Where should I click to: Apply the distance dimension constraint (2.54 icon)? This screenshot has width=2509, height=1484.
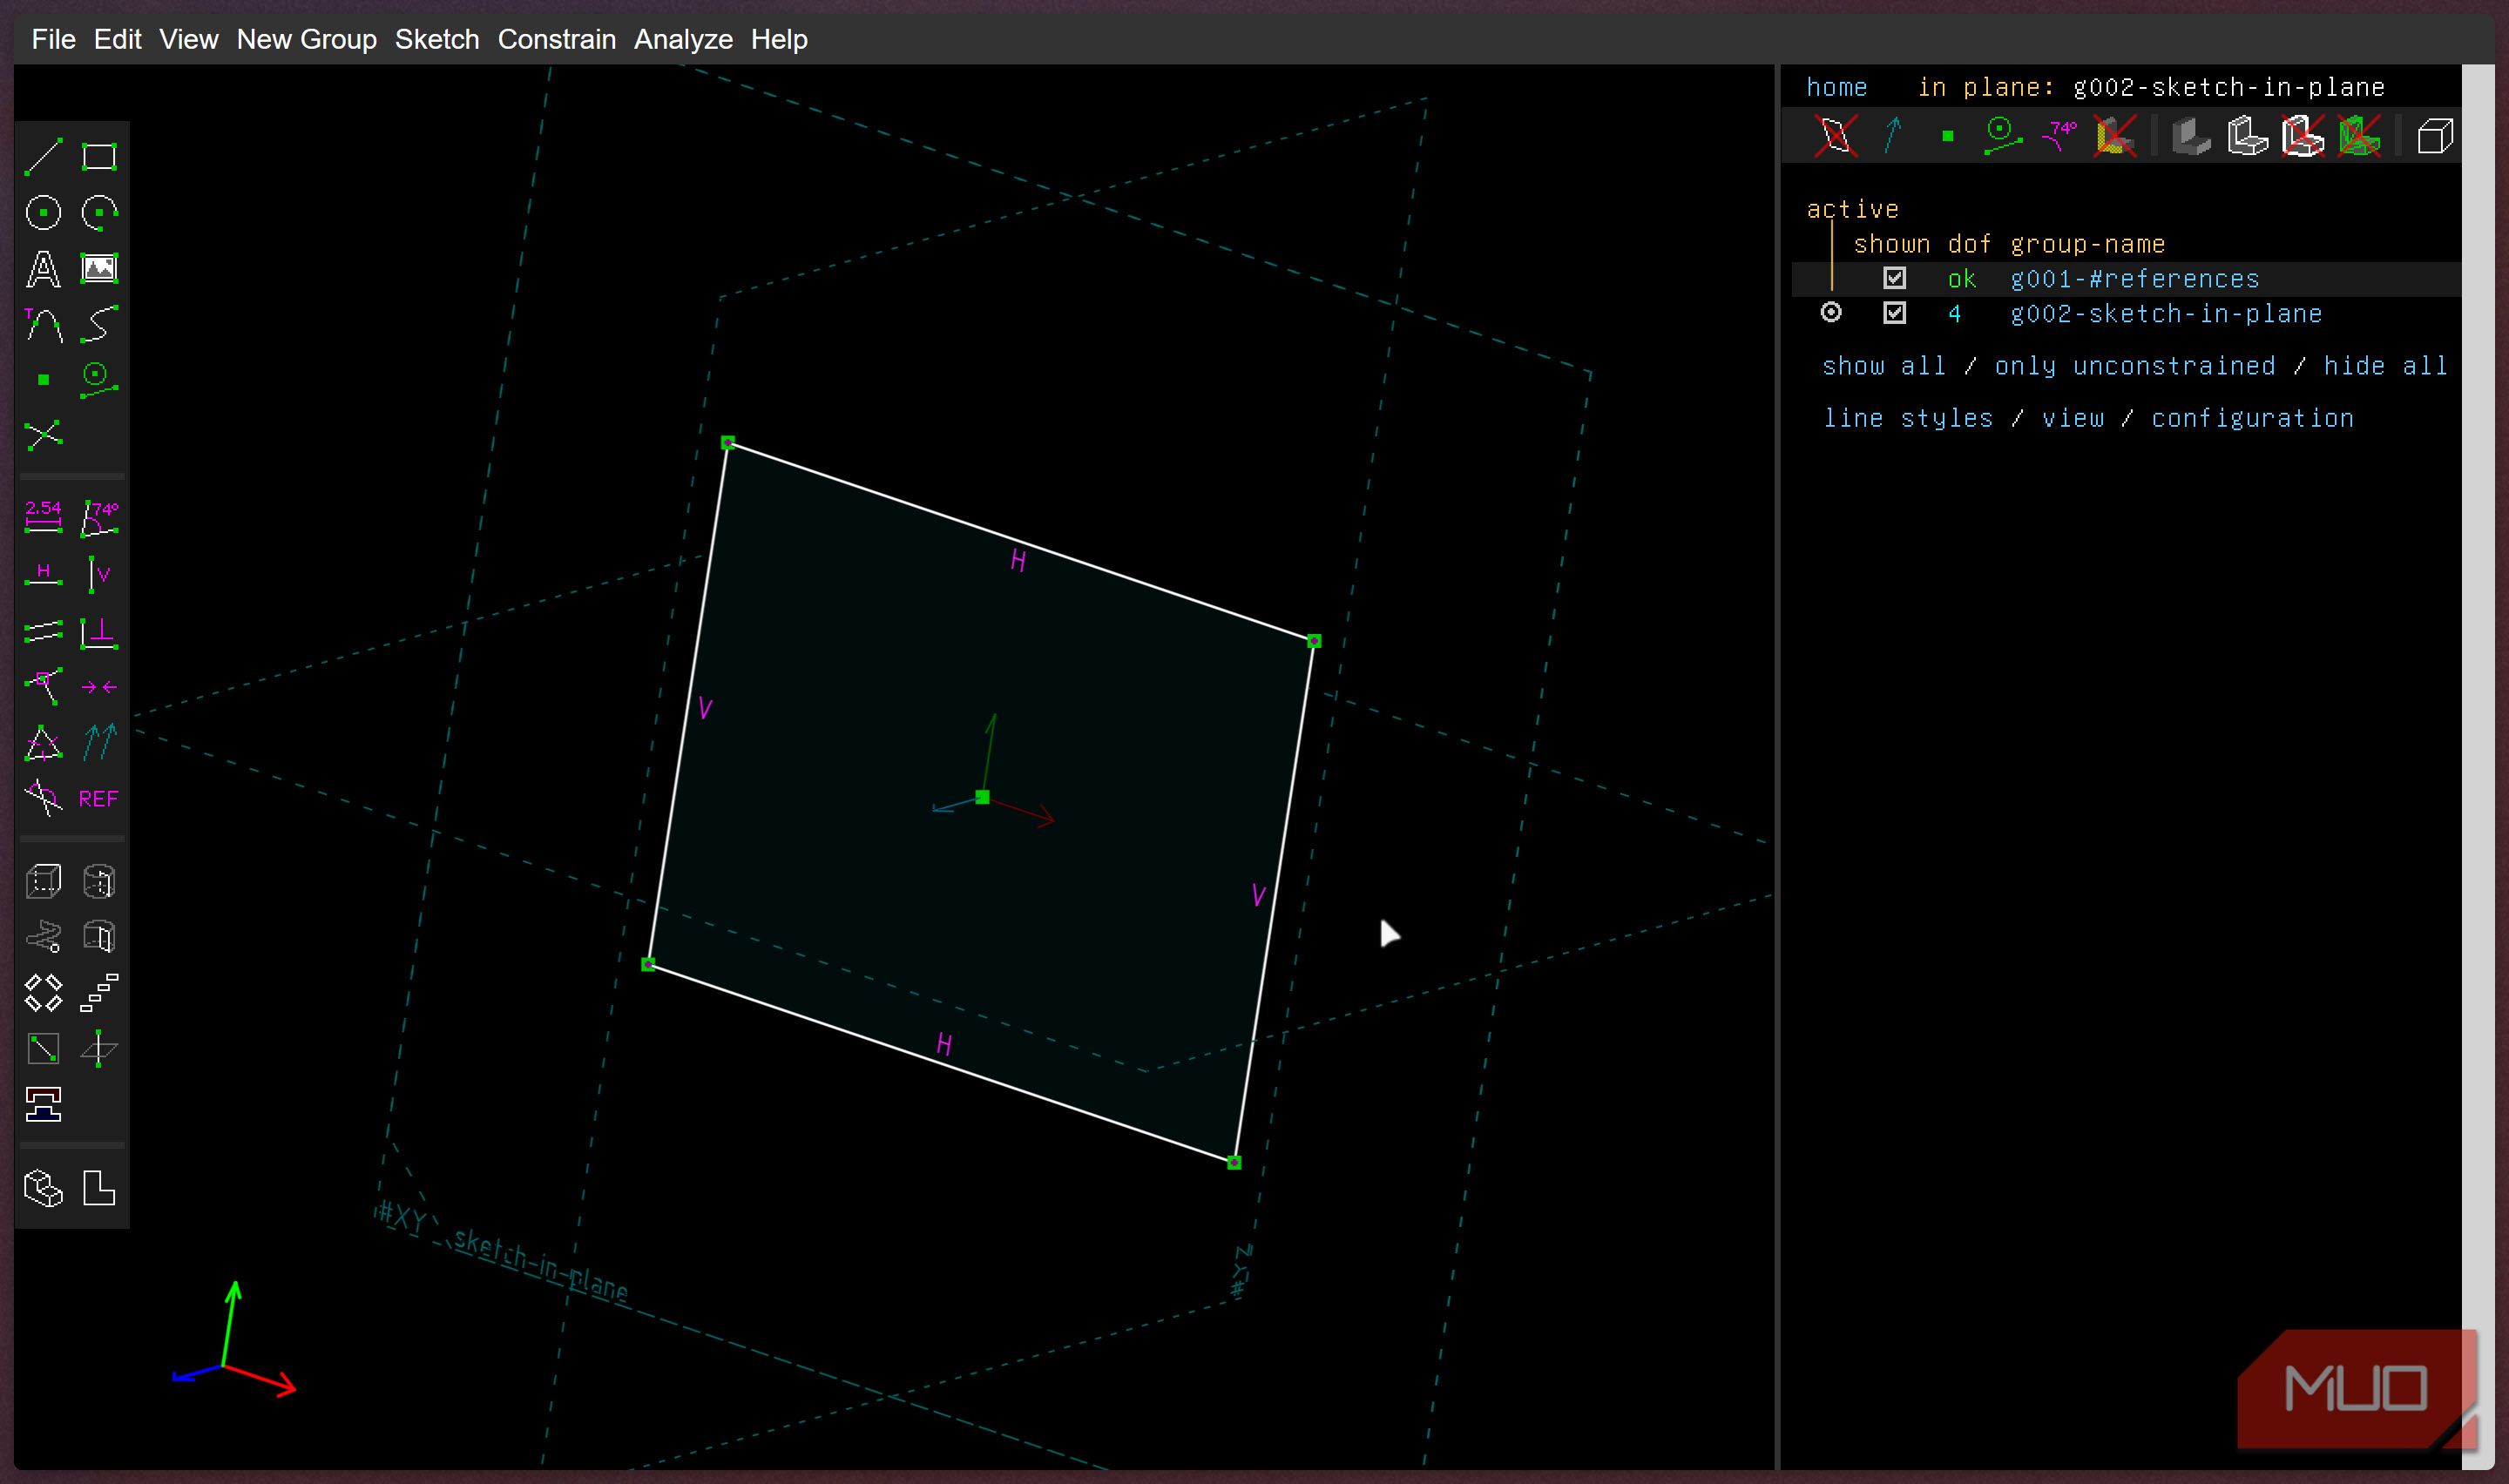tap(43, 518)
